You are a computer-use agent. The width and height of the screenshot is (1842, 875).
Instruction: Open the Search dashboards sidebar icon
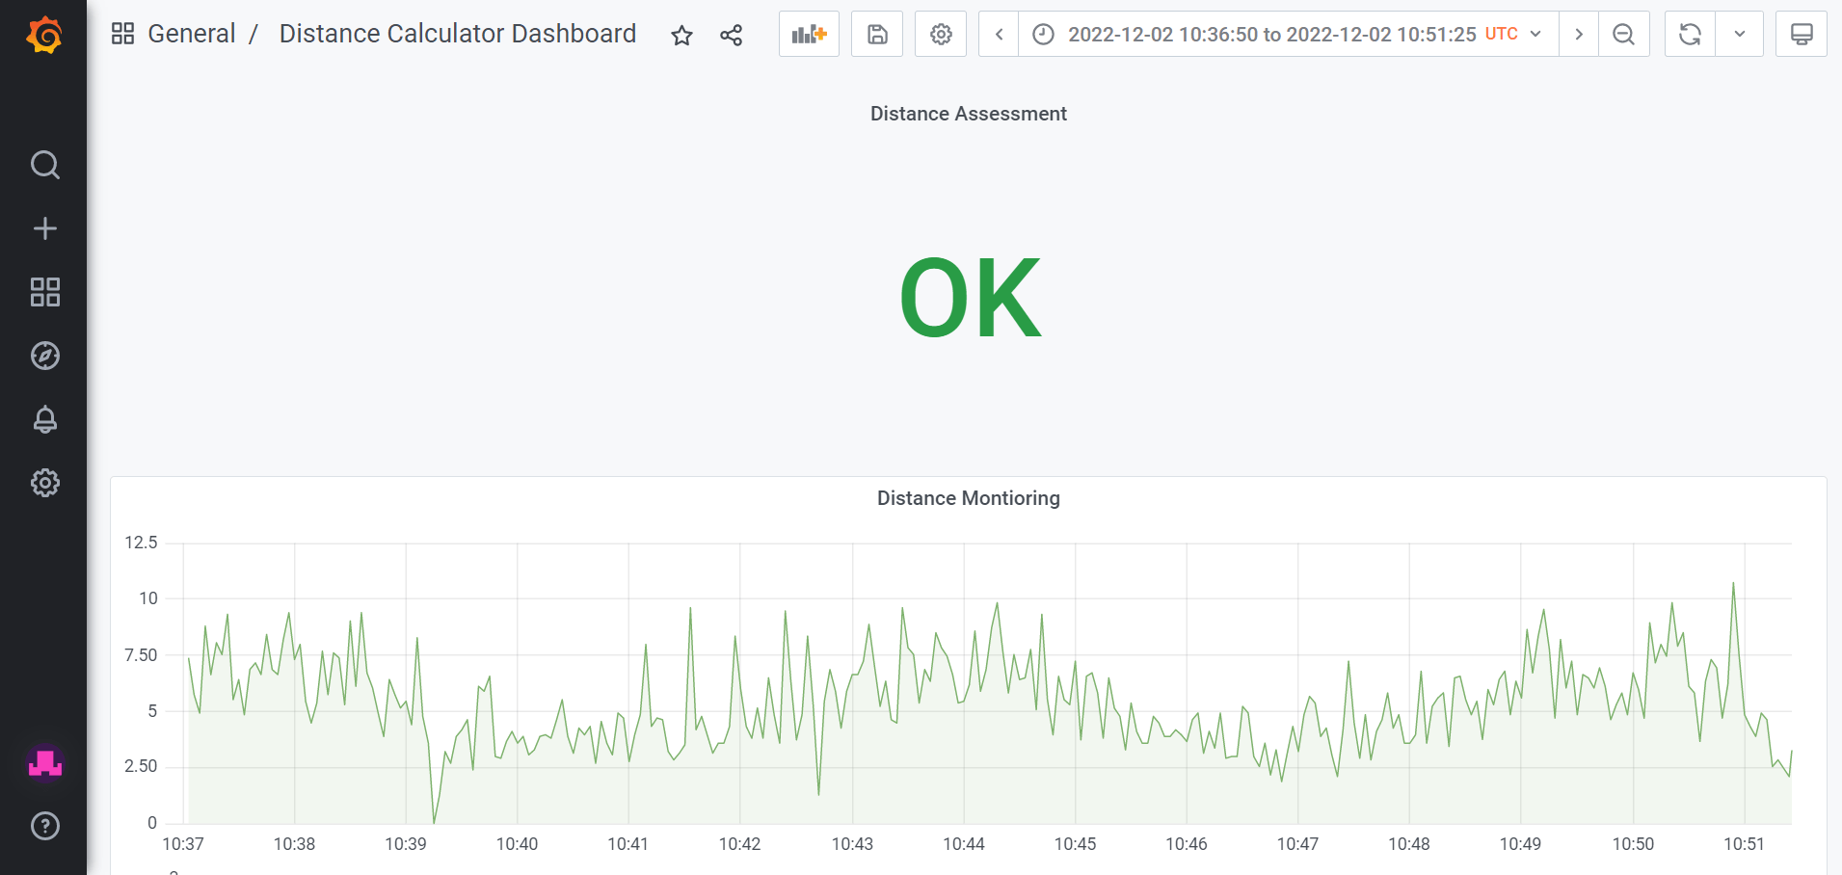point(43,164)
